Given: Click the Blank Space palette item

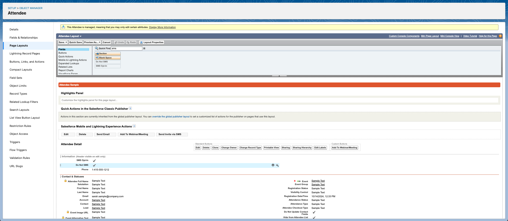Looking at the screenshot, I should (108, 58).
